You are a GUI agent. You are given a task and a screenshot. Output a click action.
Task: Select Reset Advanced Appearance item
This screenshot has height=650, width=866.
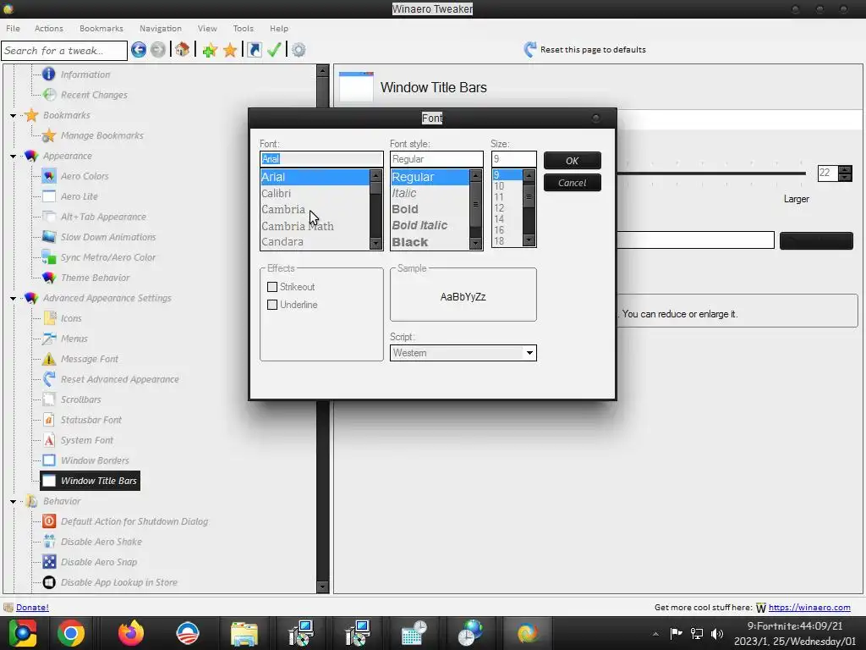120,380
